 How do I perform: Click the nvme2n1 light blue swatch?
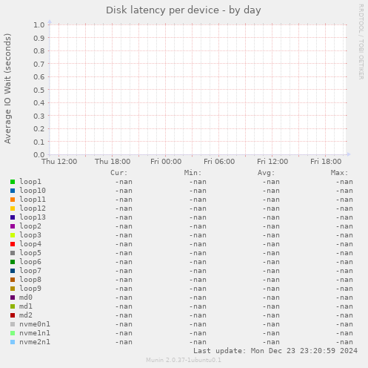pos(13,342)
